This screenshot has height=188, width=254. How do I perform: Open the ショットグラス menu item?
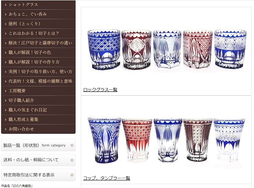[38, 5]
